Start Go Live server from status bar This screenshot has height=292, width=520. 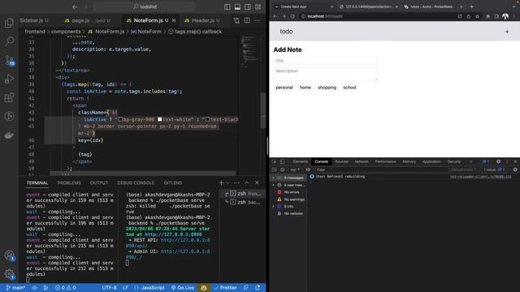183,288
